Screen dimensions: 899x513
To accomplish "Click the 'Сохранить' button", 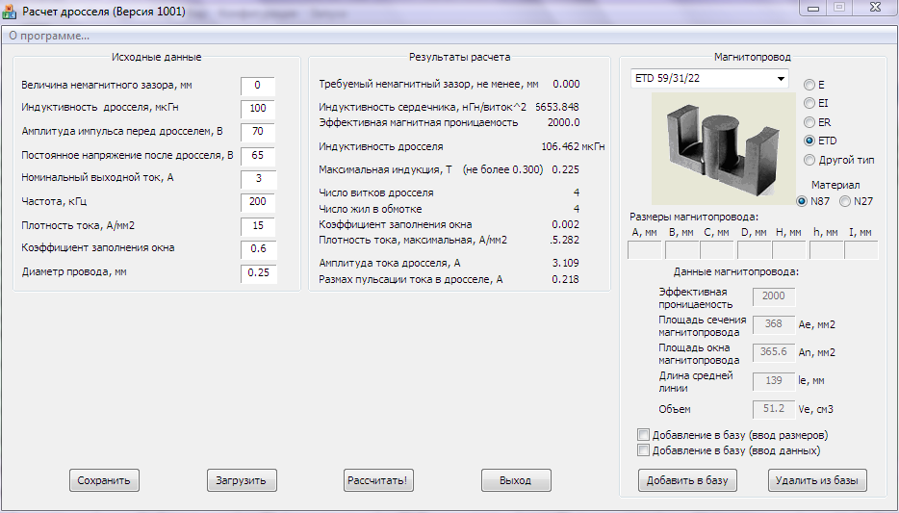I will 104,480.
